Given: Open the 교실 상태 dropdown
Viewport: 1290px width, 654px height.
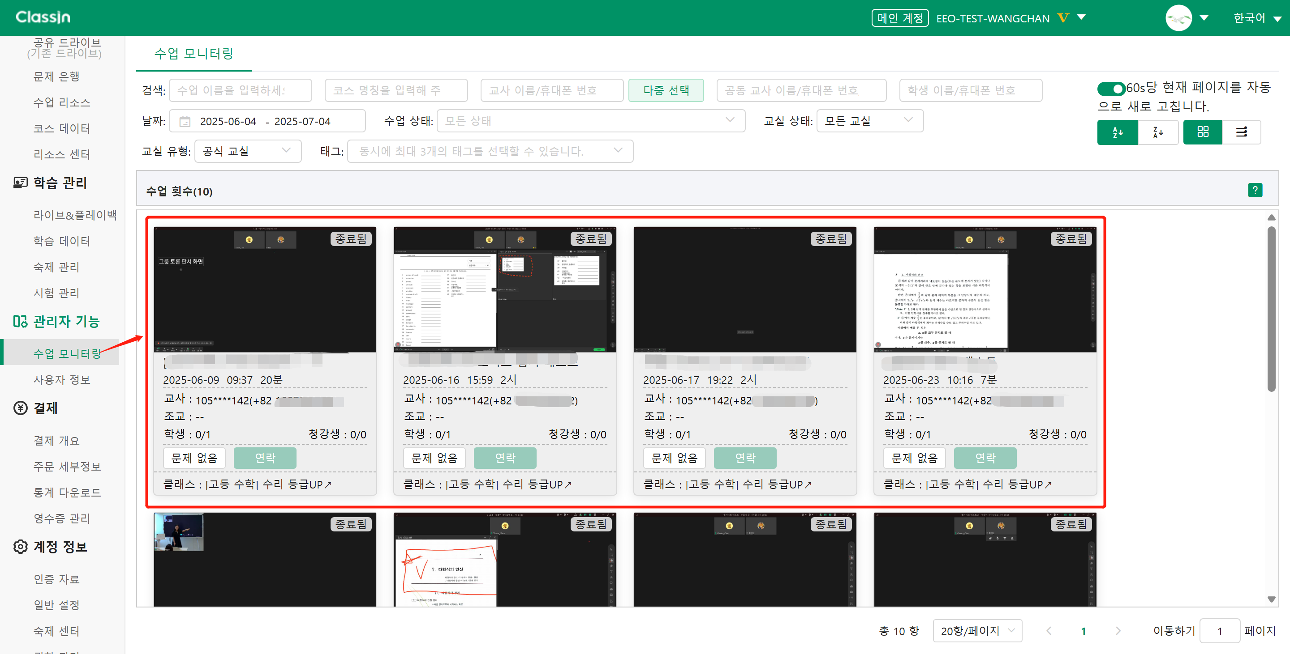Looking at the screenshot, I should click(869, 120).
